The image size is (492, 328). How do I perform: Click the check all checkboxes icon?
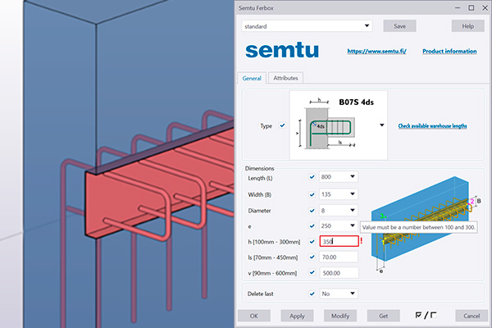[x=418, y=315]
